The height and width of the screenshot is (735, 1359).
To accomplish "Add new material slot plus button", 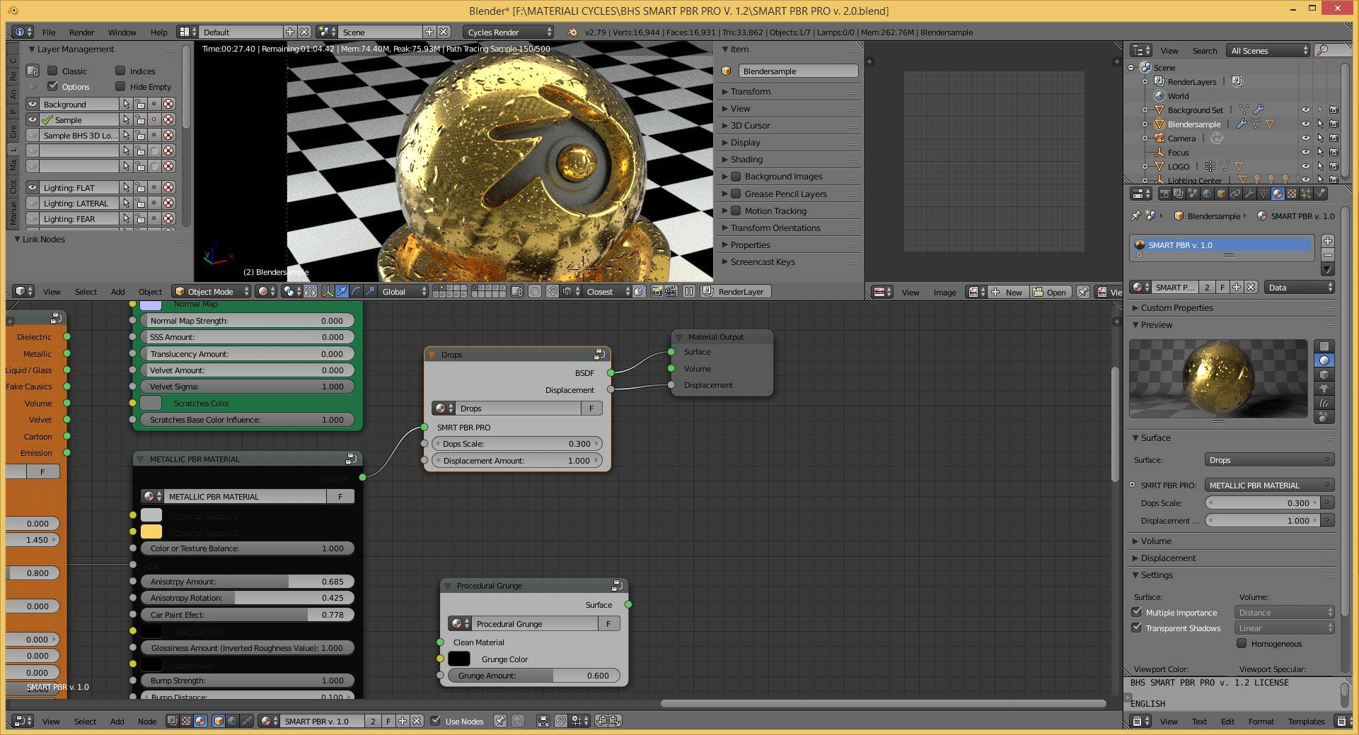I will coord(1327,242).
